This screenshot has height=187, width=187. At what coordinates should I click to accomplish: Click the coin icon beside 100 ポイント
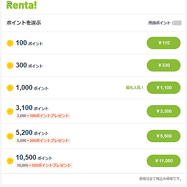tap(10, 43)
